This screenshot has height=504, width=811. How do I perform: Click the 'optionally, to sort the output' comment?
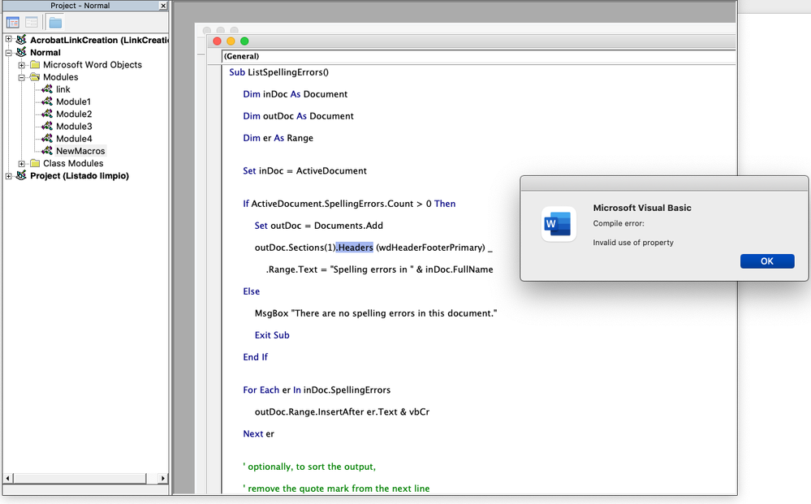click(x=309, y=467)
